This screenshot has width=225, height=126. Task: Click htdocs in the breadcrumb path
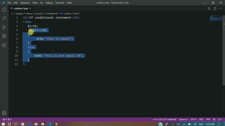pyautogui.click(x=29, y=14)
